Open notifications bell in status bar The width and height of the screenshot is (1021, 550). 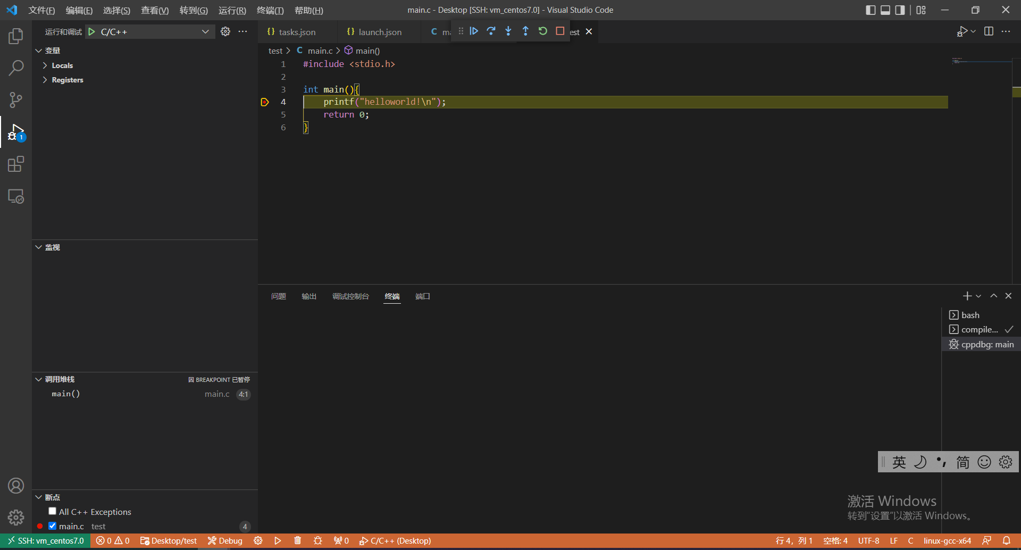[x=1006, y=540]
